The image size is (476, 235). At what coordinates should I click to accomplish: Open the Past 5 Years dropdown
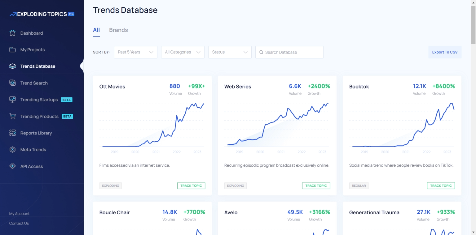tap(136, 52)
